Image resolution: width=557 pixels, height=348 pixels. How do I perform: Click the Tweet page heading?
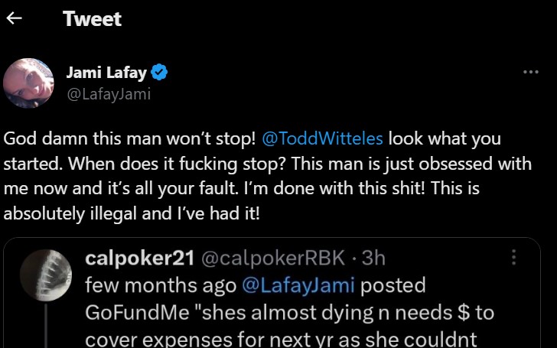click(x=92, y=19)
